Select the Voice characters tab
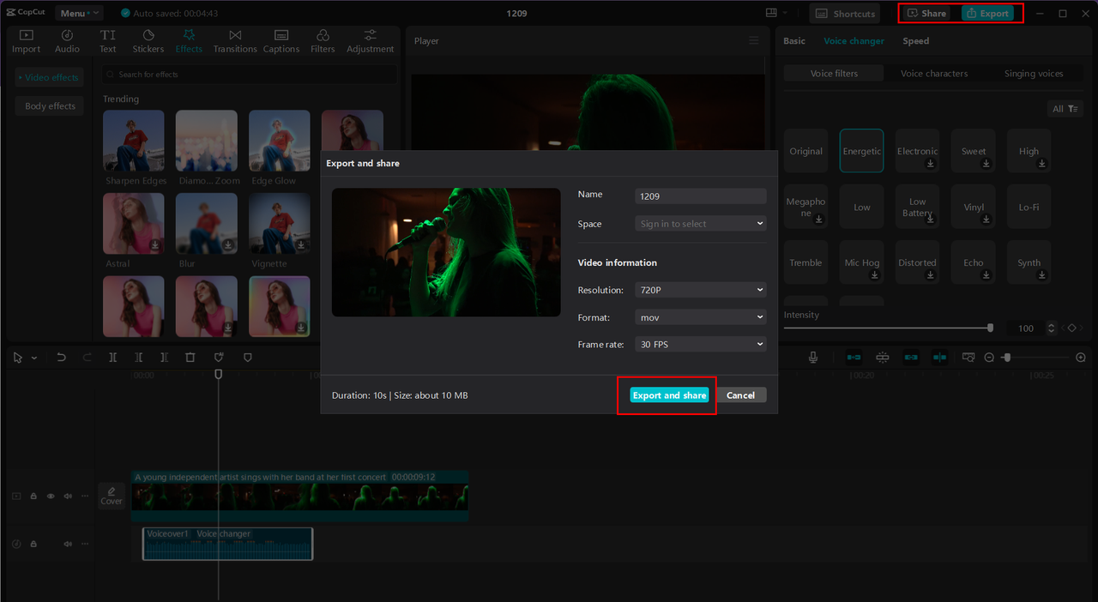1098x602 pixels. coord(934,74)
